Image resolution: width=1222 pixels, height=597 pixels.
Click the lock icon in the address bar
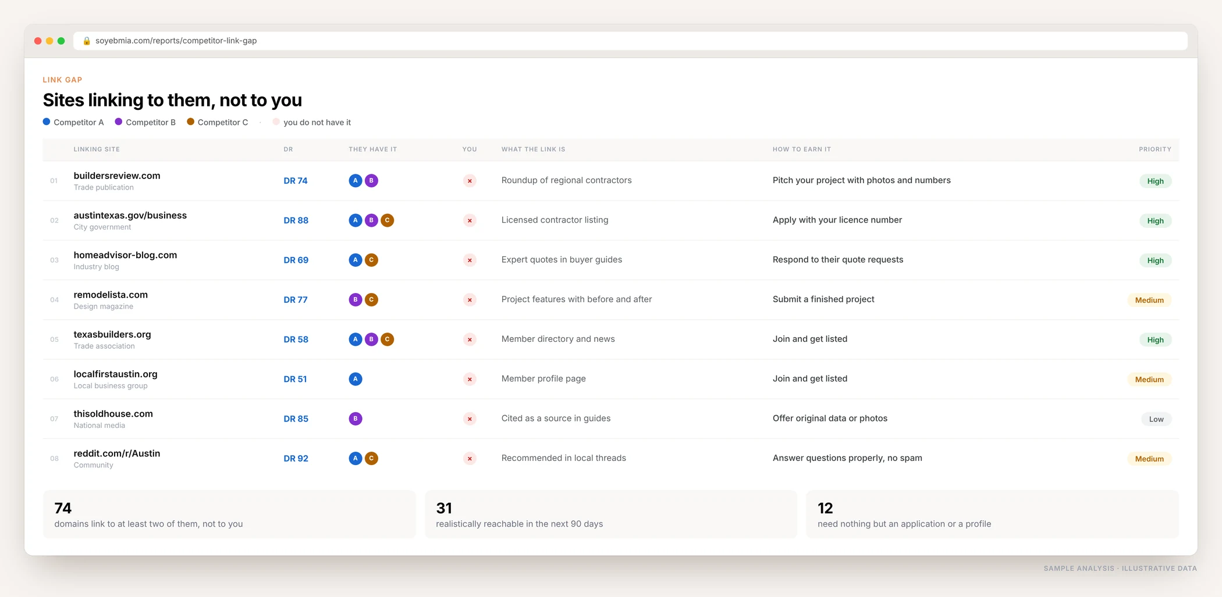pyautogui.click(x=87, y=41)
